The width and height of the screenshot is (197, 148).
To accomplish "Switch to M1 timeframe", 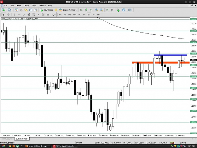I will 60,15.
